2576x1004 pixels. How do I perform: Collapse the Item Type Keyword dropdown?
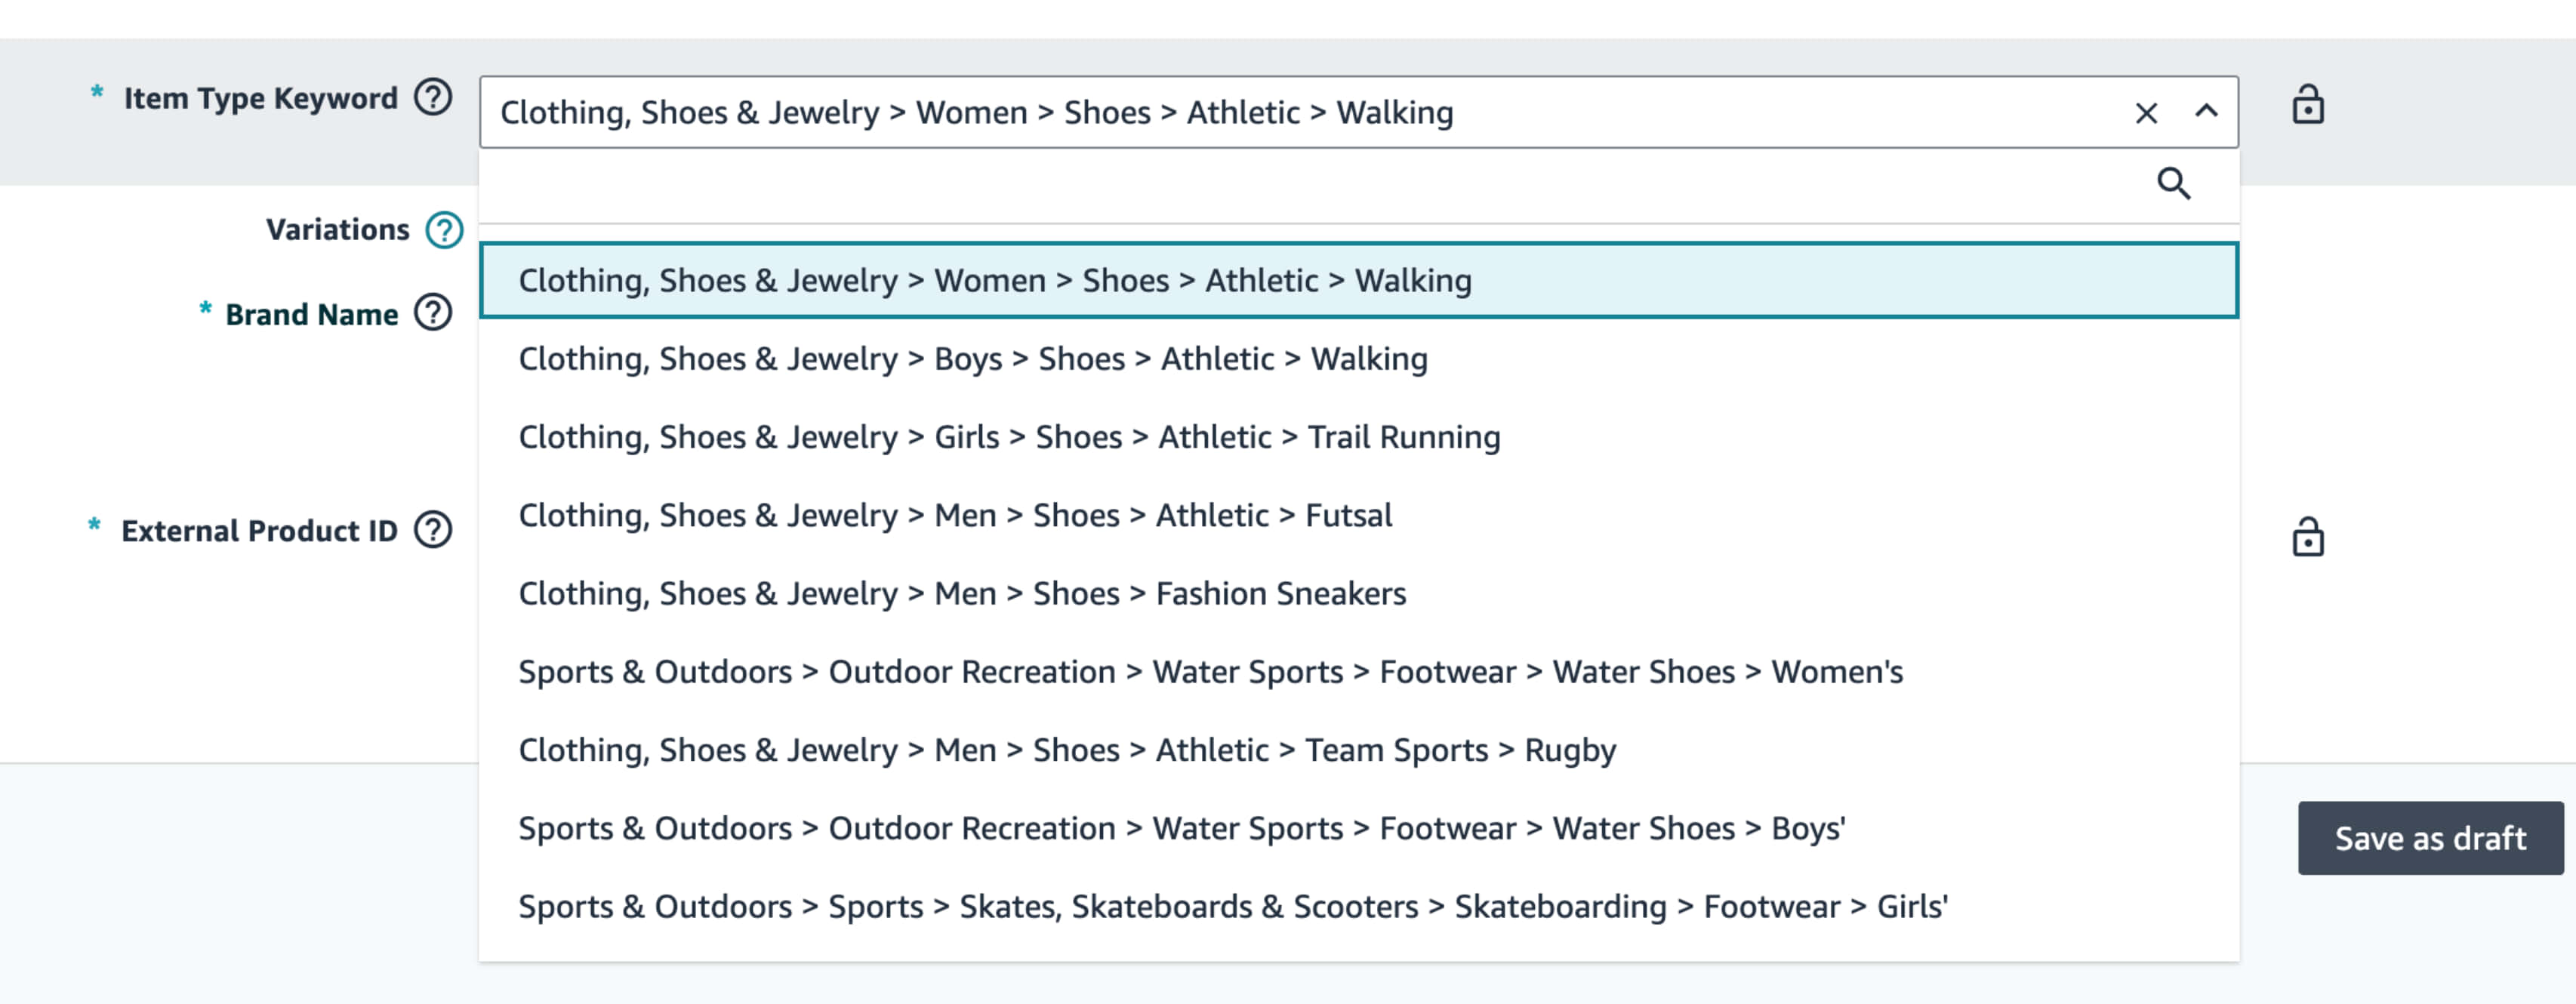[x=2206, y=112]
